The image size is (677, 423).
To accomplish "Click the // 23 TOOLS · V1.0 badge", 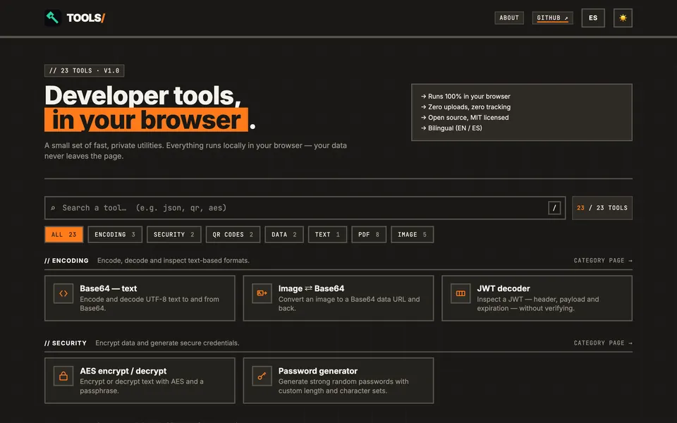I will tap(84, 70).
